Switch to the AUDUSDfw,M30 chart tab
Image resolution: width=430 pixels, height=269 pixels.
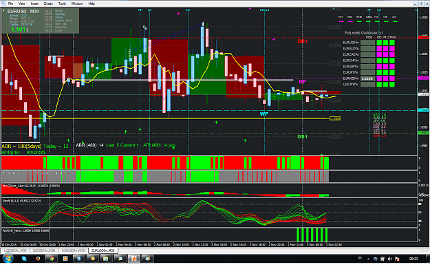73,250
